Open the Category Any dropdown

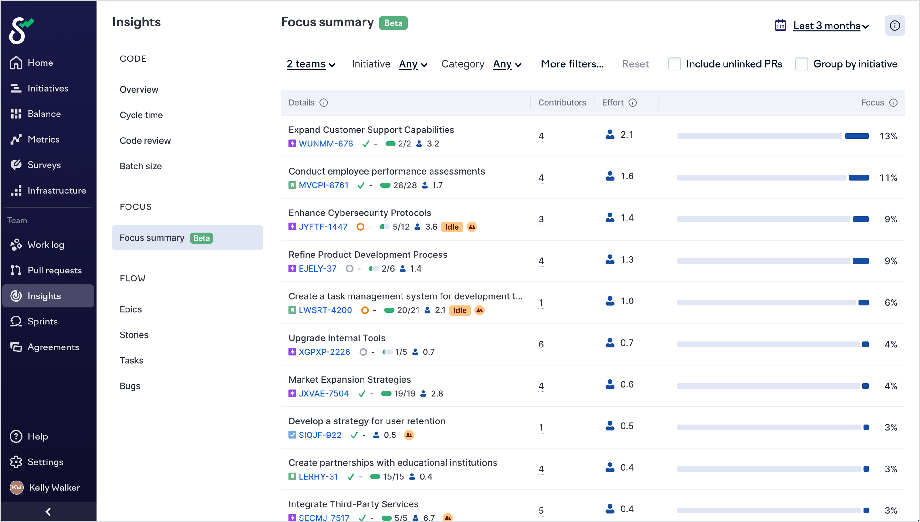tap(507, 64)
